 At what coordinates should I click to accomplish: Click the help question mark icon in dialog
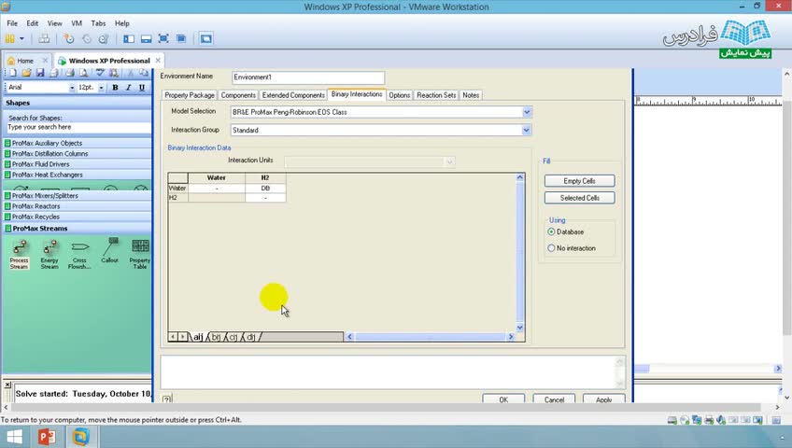click(166, 399)
